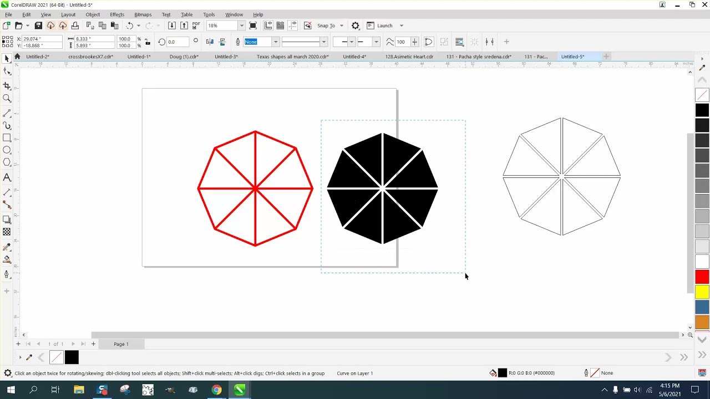The image size is (710, 399).
Task: Toggle the lock ratio padlock
Action: click(x=147, y=42)
